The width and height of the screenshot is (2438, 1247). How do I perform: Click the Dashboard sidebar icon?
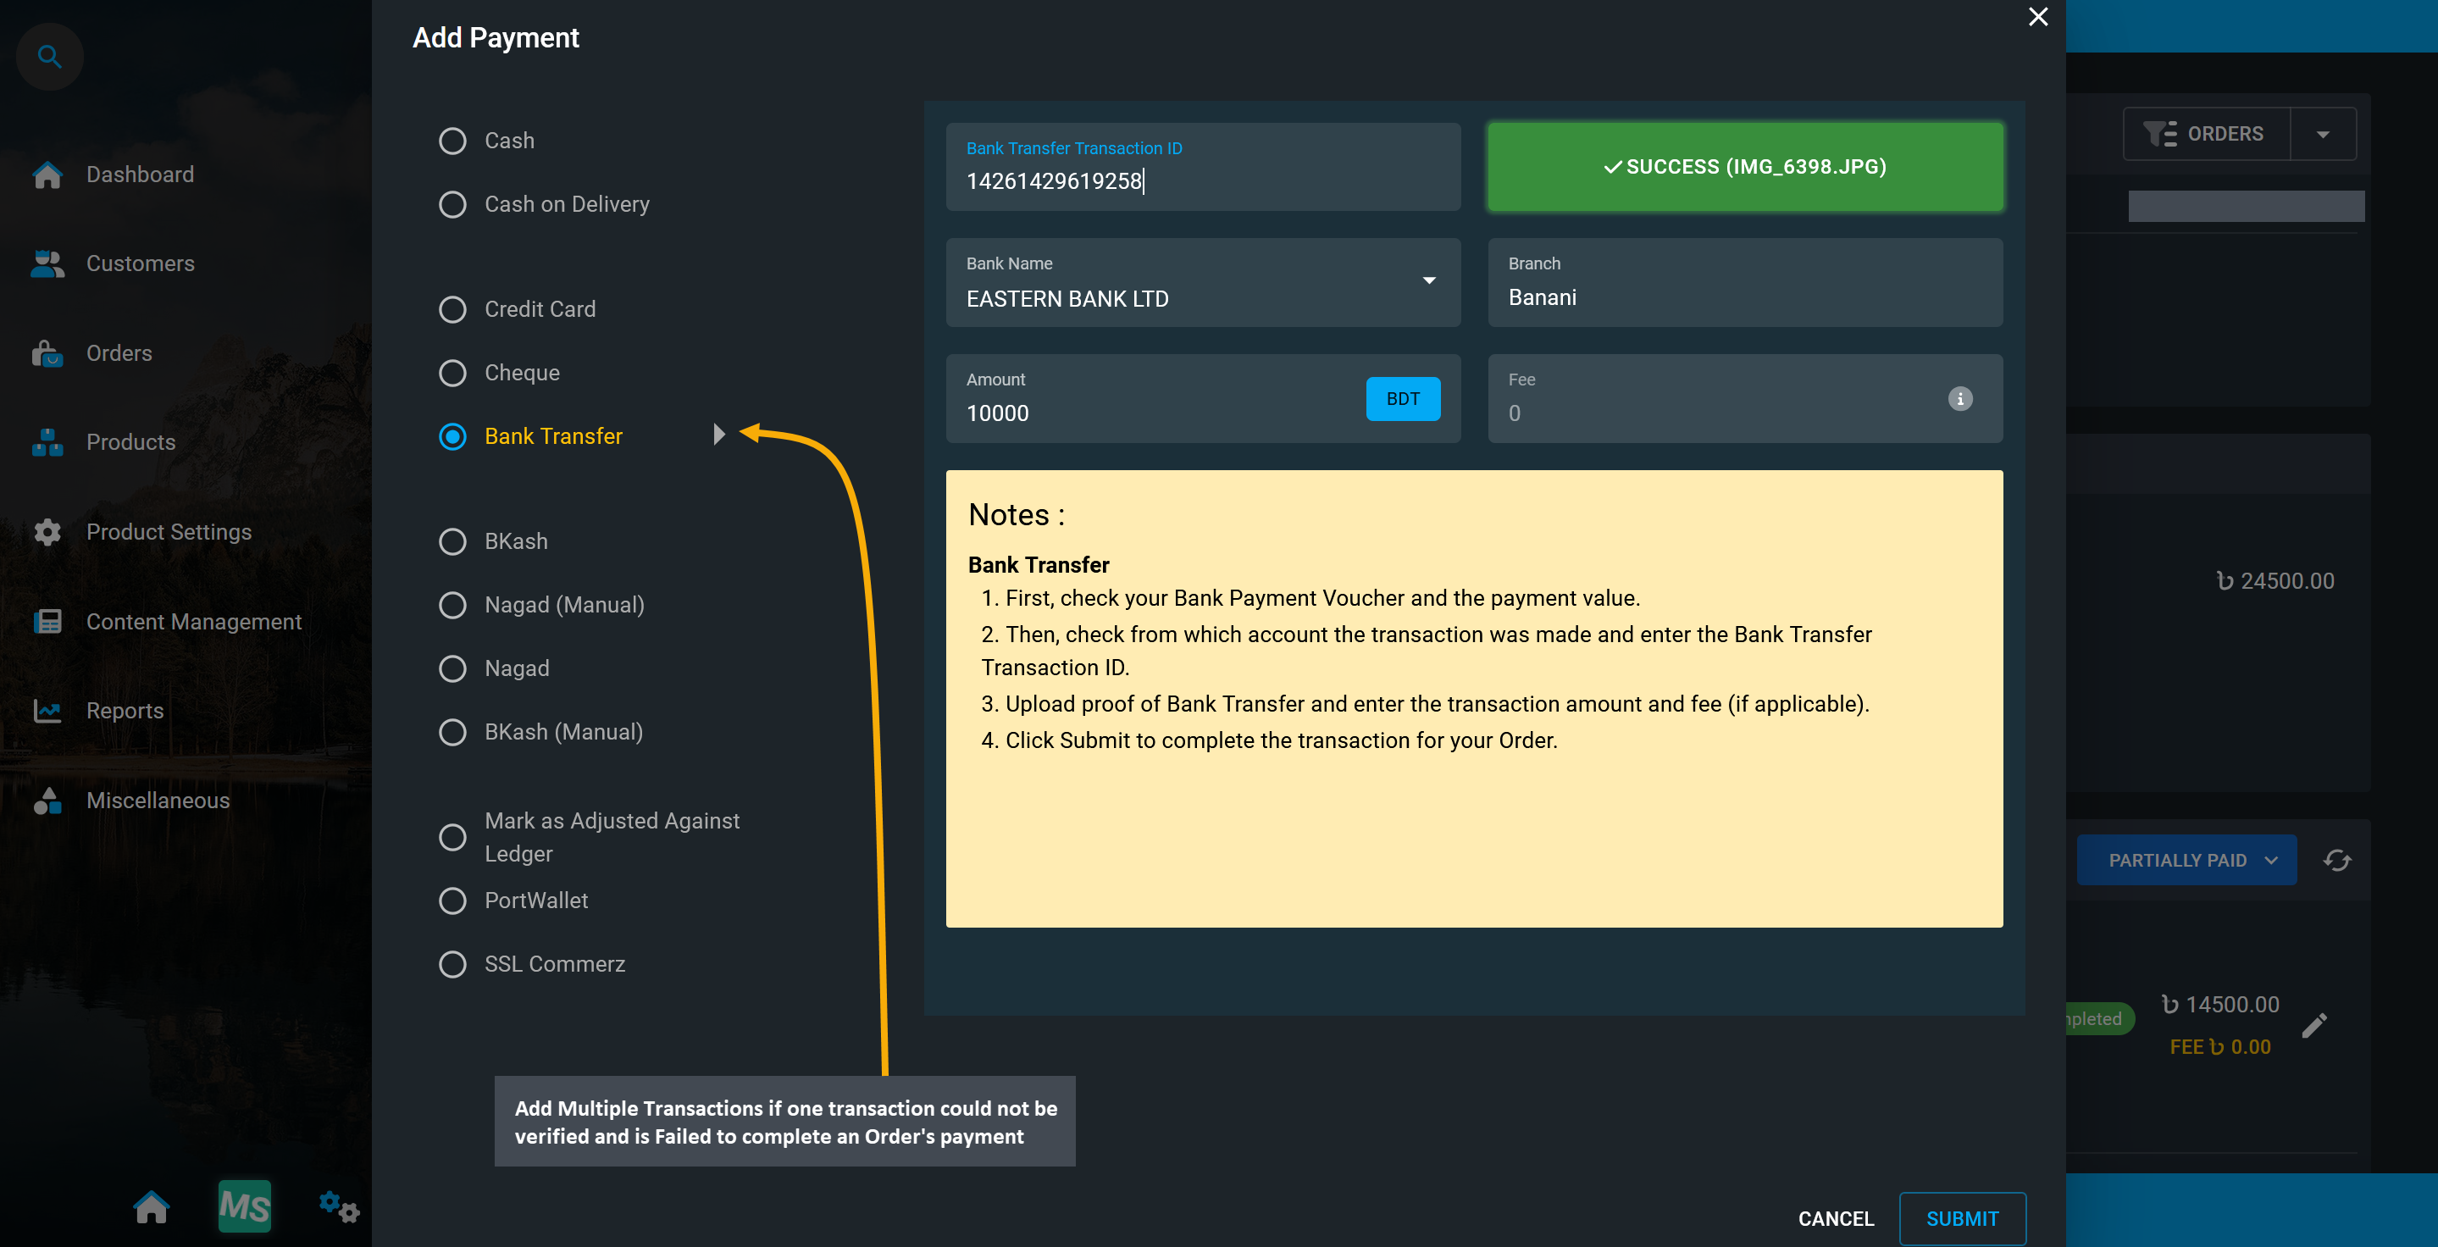47,174
